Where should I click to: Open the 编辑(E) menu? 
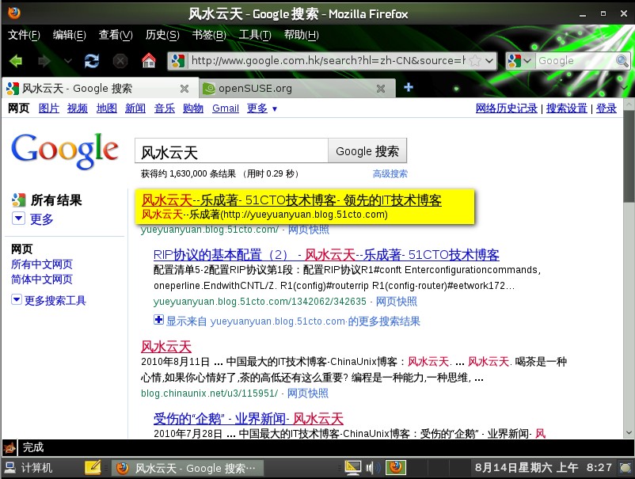(69, 35)
